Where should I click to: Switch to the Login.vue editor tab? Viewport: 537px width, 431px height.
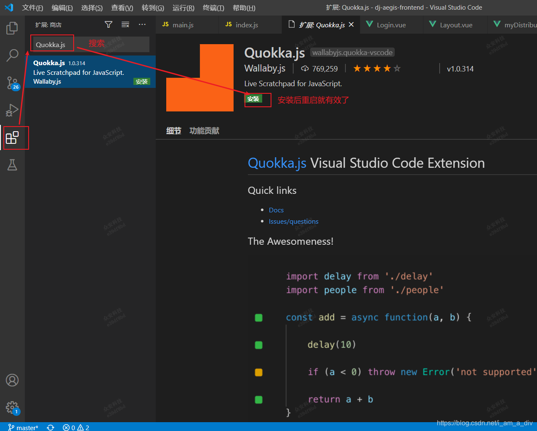click(x=391, y=25)
